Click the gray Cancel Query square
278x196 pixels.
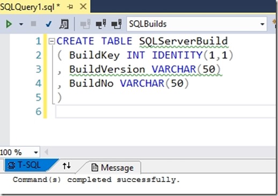coord(33,24)
